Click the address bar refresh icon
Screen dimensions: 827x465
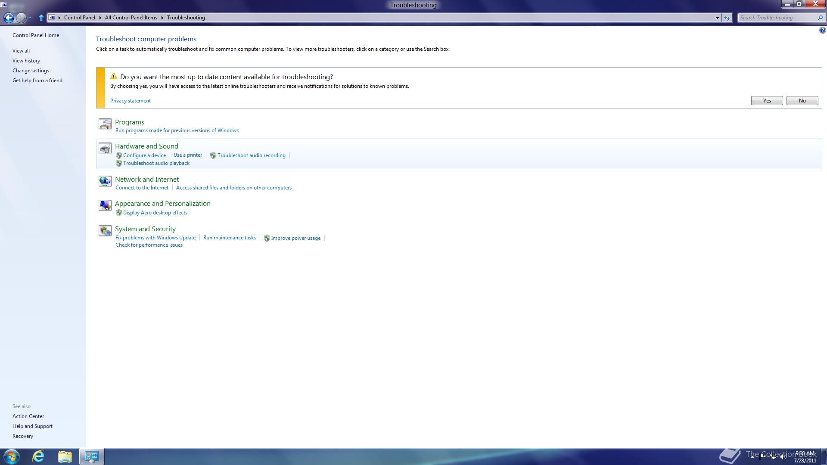(x=727, y=18)
